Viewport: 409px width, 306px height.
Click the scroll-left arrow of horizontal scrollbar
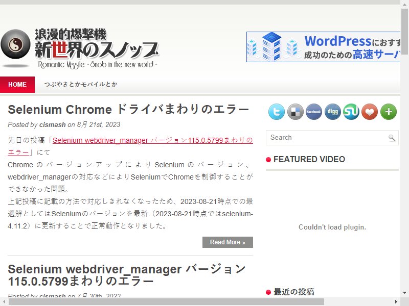point(4,302)
